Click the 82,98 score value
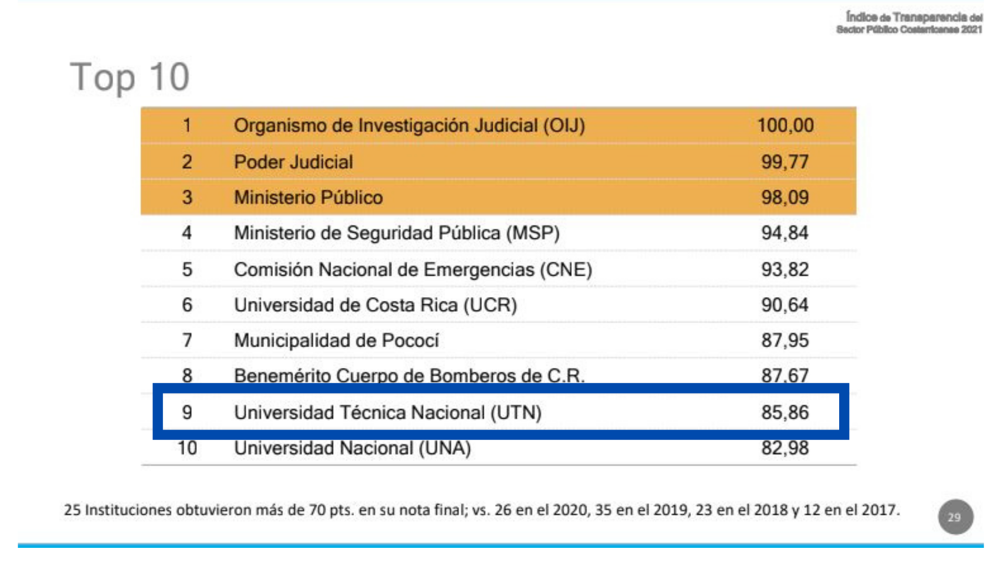1002x563 pixels. click(785, 448)
